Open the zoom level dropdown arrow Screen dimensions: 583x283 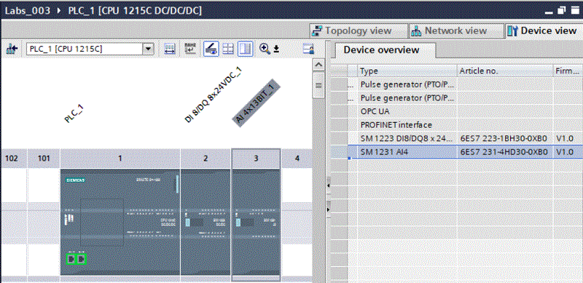276,49
